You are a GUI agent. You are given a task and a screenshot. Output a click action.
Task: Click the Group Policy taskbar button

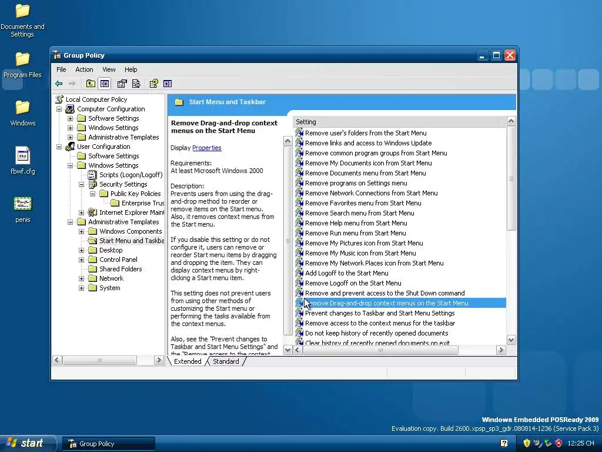point(109,444)
